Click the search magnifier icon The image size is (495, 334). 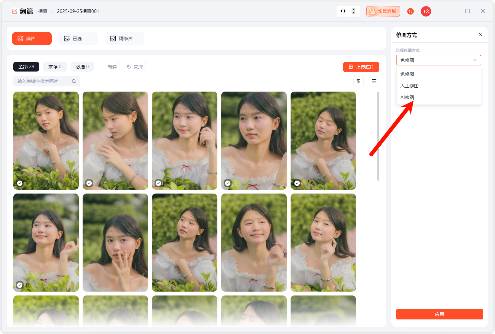[x=74, y=81]
